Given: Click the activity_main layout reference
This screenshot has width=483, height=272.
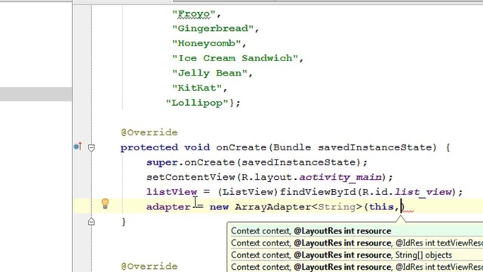Looking at the screenshot, I should (340, 177).
